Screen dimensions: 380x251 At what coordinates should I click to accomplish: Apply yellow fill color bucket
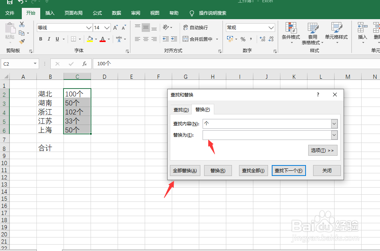click(x=90, y=39)
